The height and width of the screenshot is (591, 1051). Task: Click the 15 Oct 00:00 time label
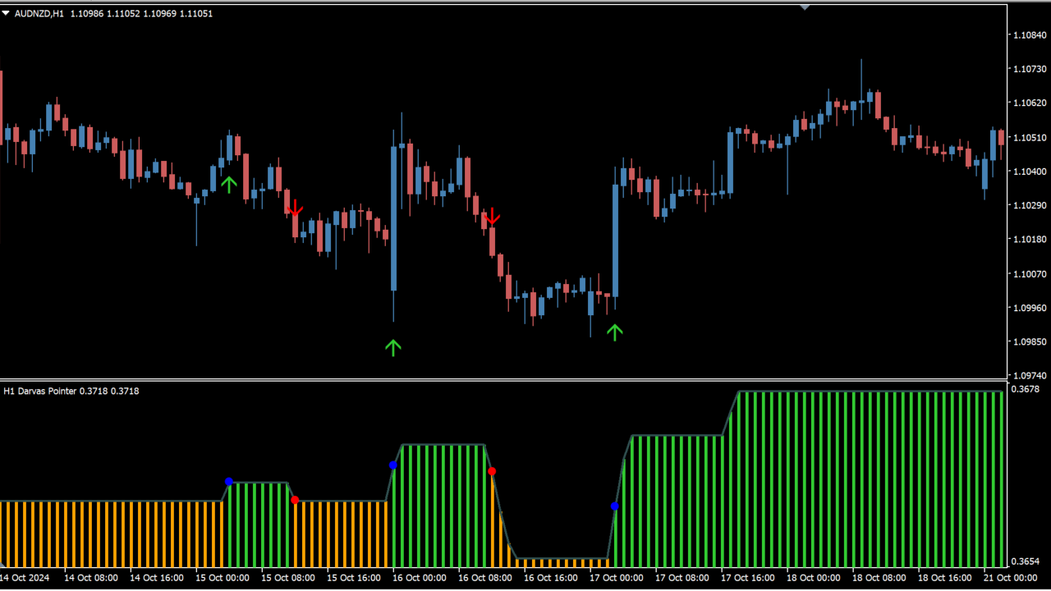pos(223,578)
